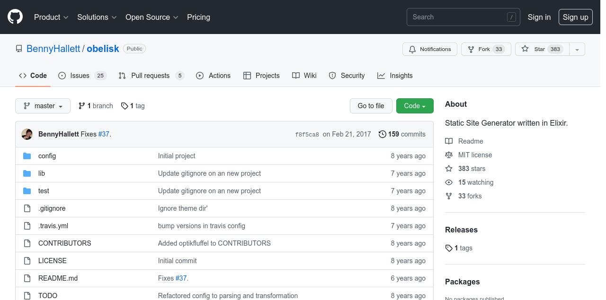The image size is (606, 300).
Task: Switch to the Code tab
Action: tap(33, 76)
